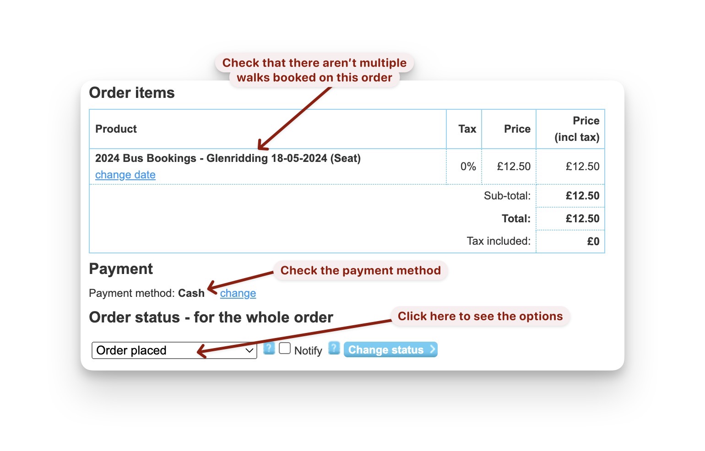Click the Product column header
Image resolution: width=705 pixels, height=451 pixels.
tap(116, 129)
